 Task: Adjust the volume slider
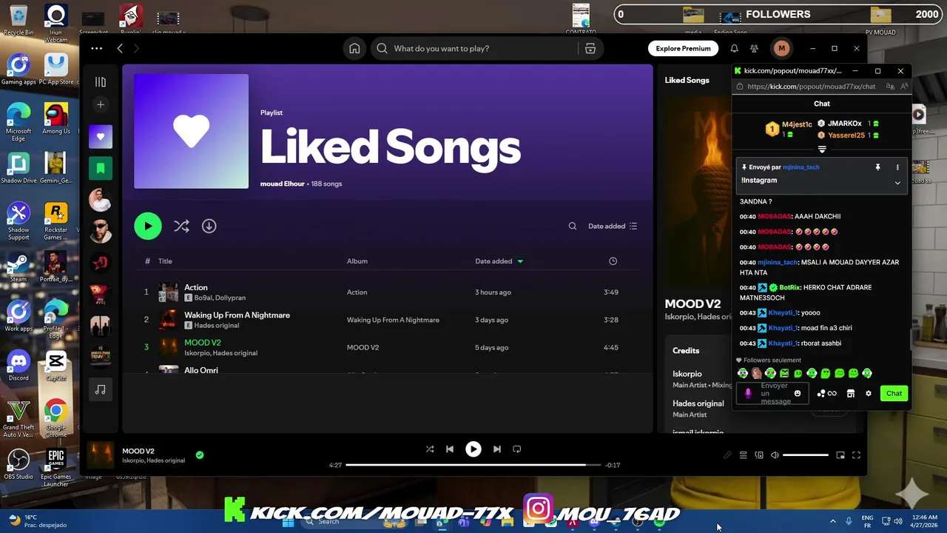pos(805,455)
